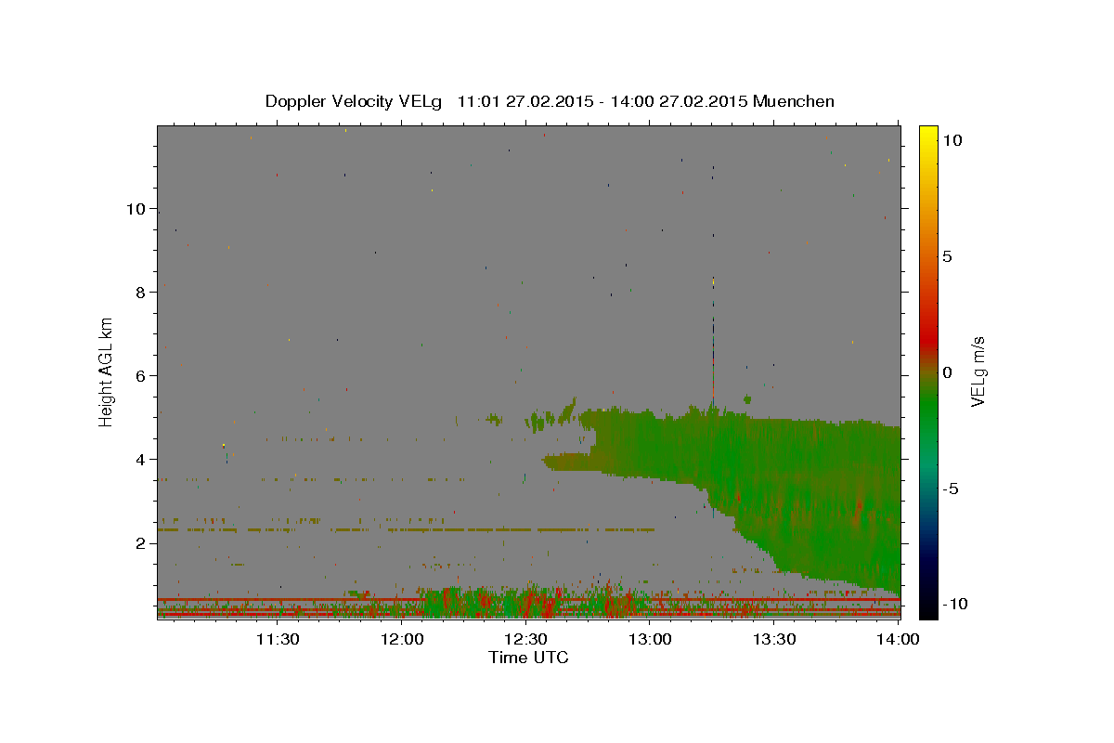The image size is (1114, 743).
Task: Click the 13:00 time tick label
Action: click(650, 639)
